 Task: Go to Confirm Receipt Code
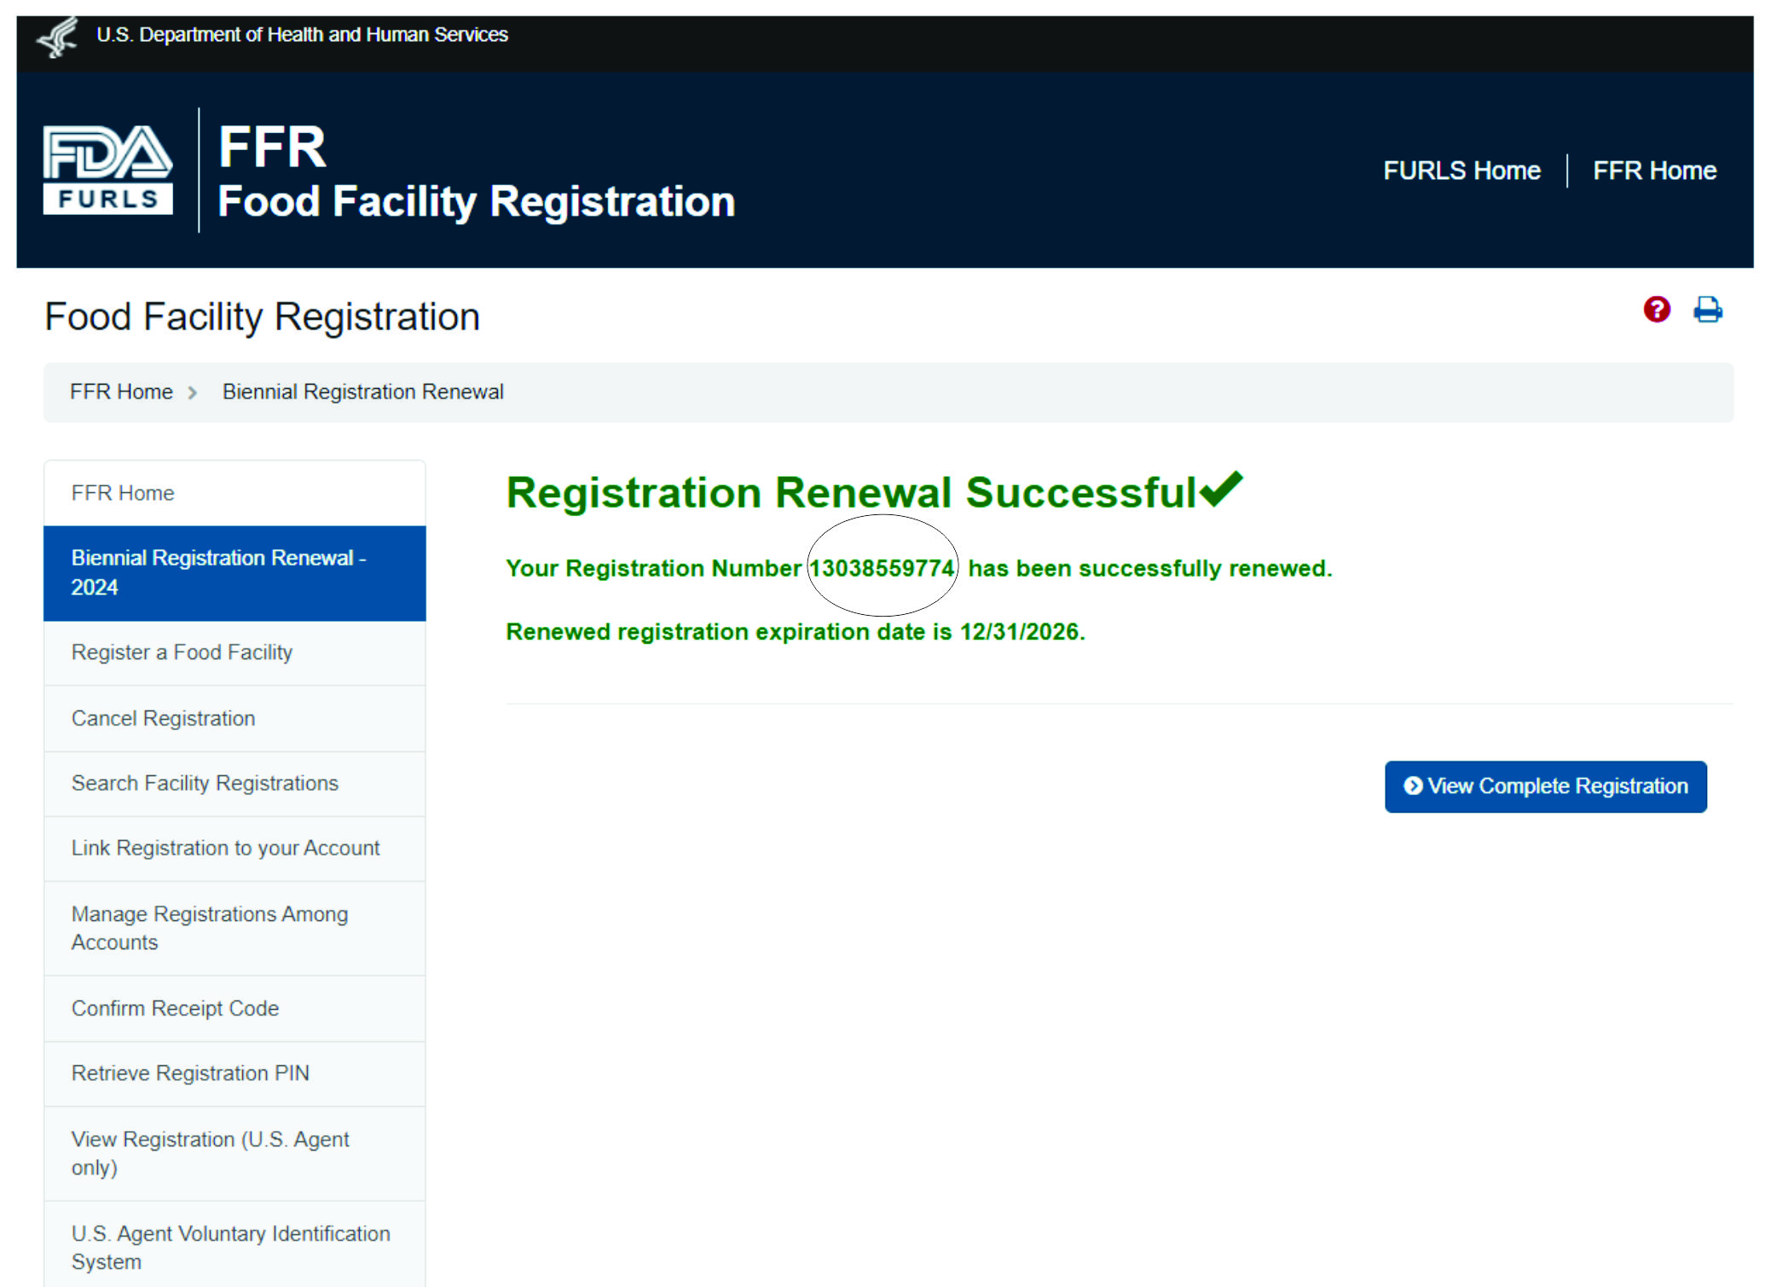[x=234, y=1009]
